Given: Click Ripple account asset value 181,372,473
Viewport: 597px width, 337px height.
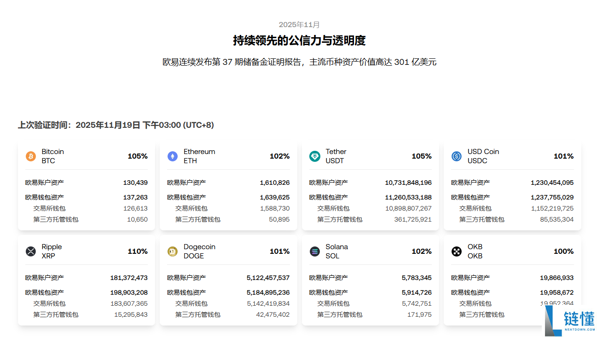Looking at the screenshot, I should coord(129,278).
